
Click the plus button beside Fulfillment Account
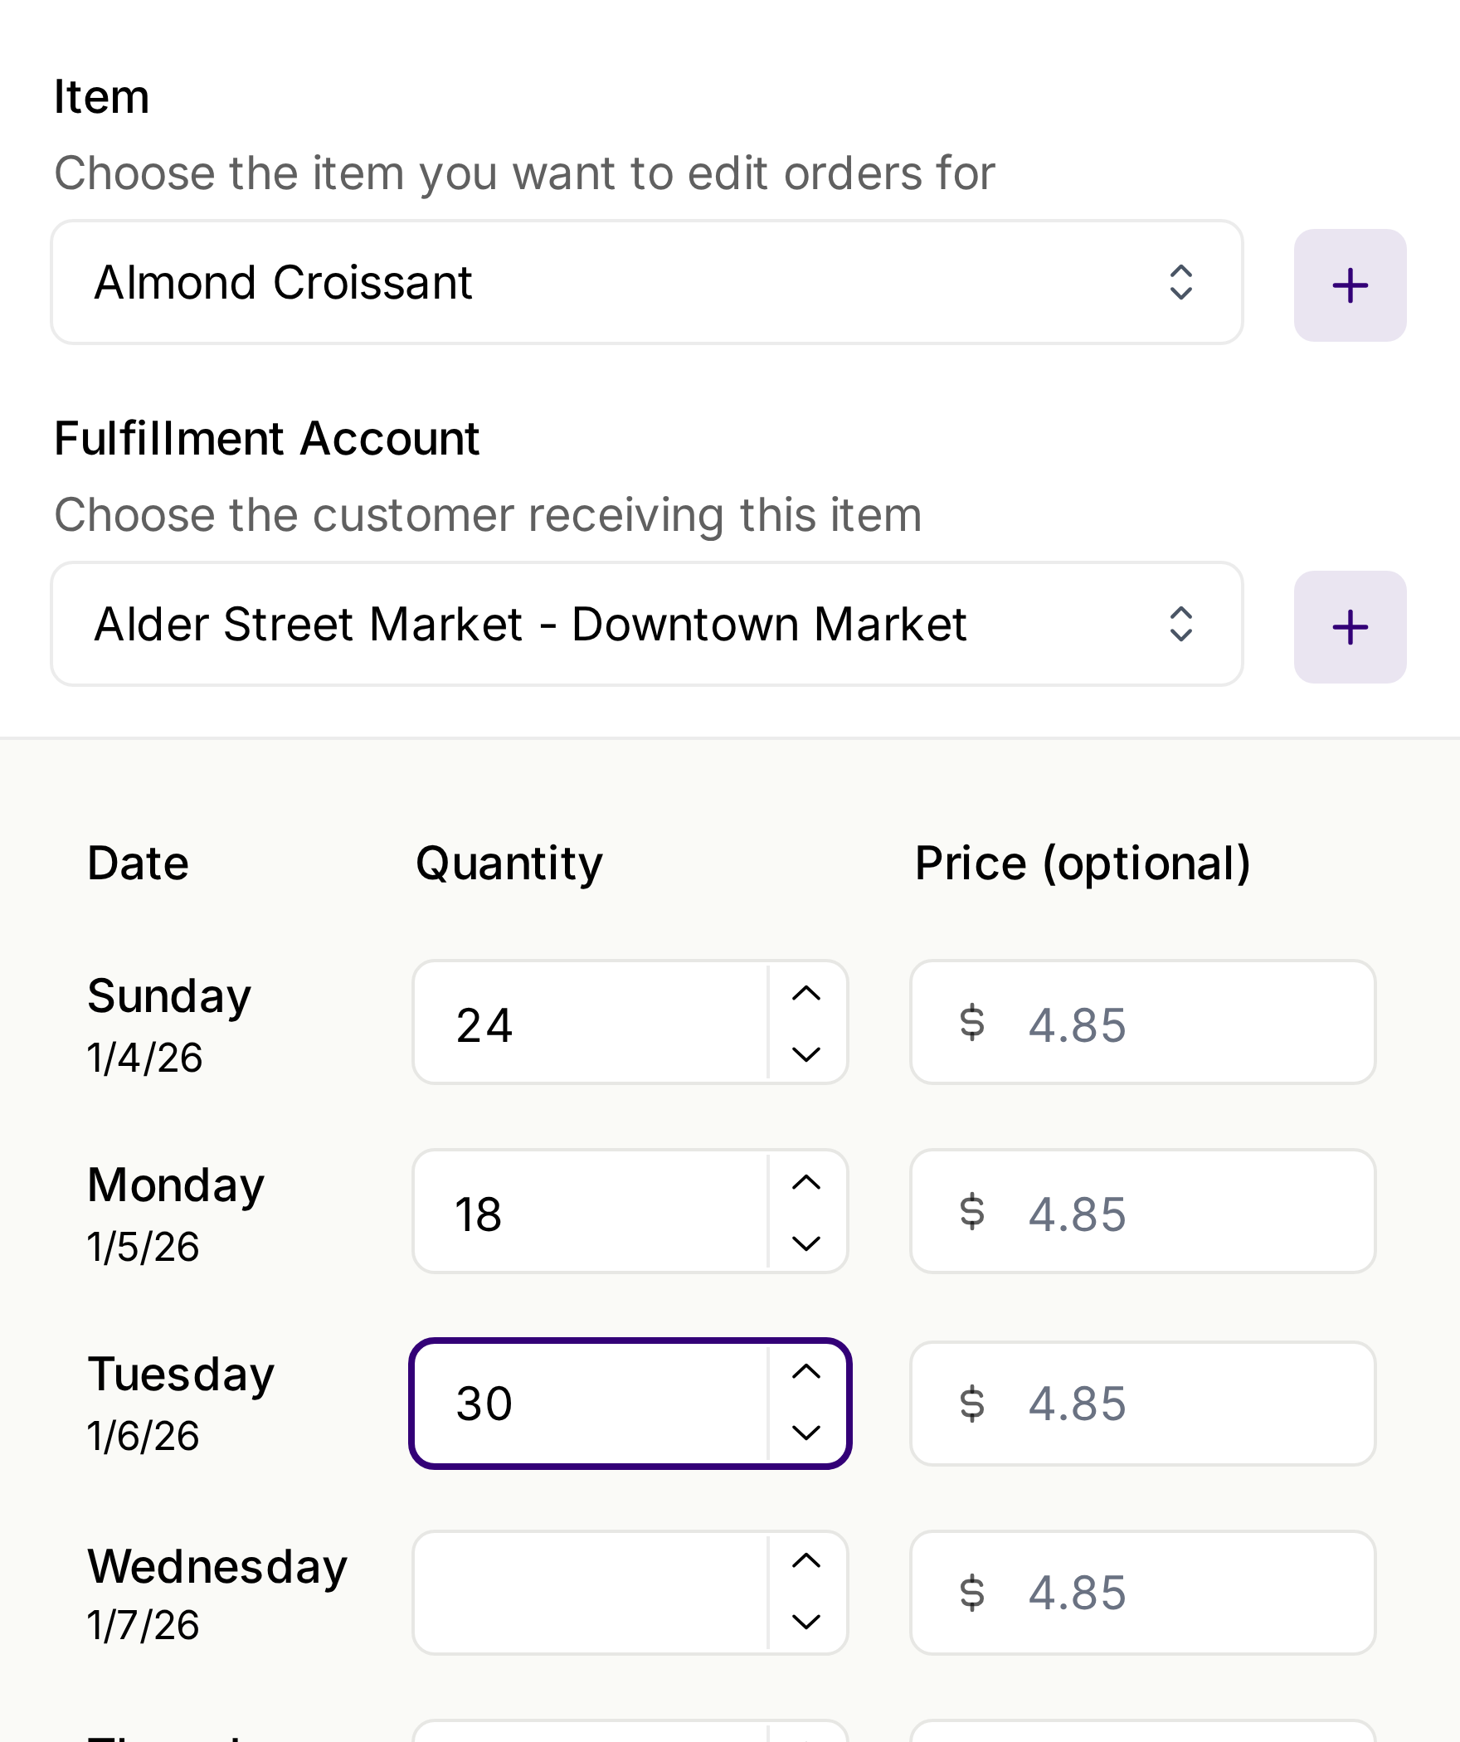1350,627
